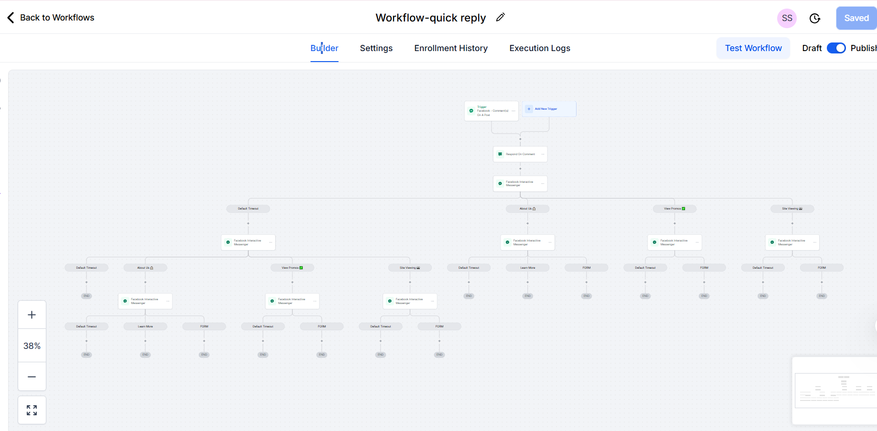Zoom out with the minus button

pos(32,377)
